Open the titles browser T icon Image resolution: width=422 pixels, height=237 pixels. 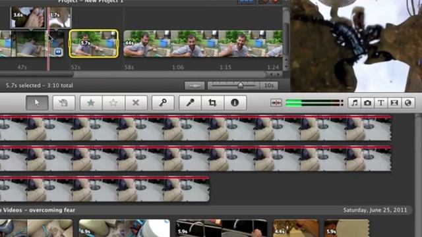tap(381, 103)
